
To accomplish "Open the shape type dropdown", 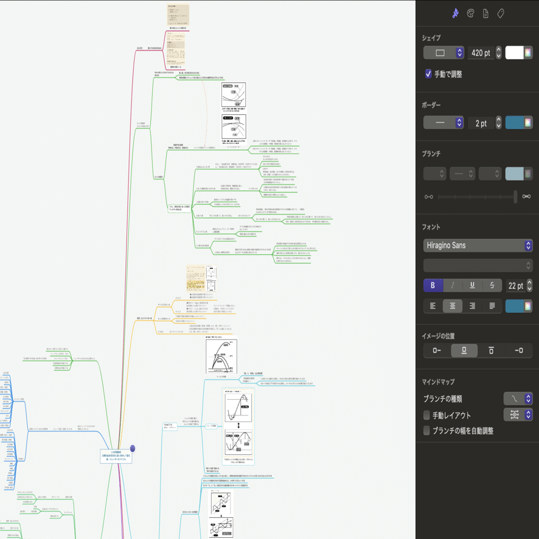I will tap(443, 52).
